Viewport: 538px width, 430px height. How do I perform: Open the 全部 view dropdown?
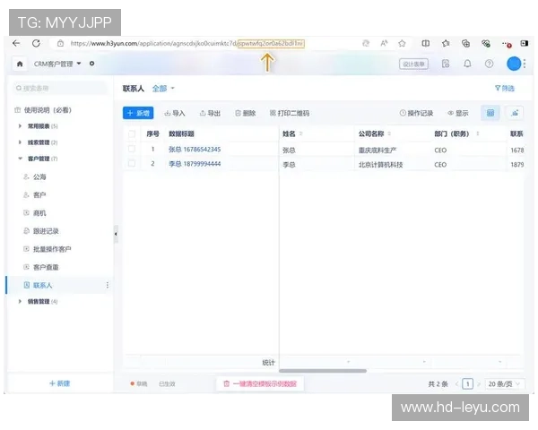pyautogui.click(x=163, y=89)
